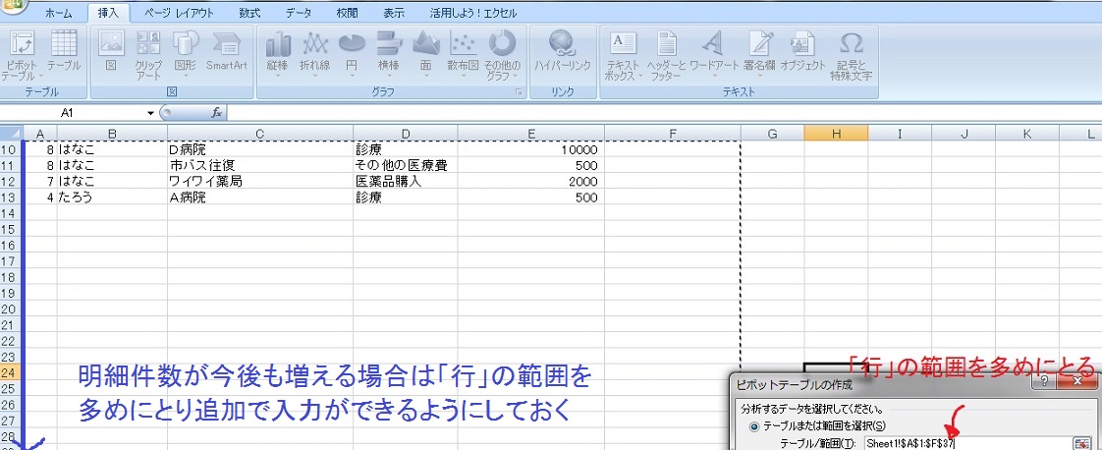Screen dimensions: 1102x450
Task: Insert a 円 pie chart
Action: (x=352, y=55)
